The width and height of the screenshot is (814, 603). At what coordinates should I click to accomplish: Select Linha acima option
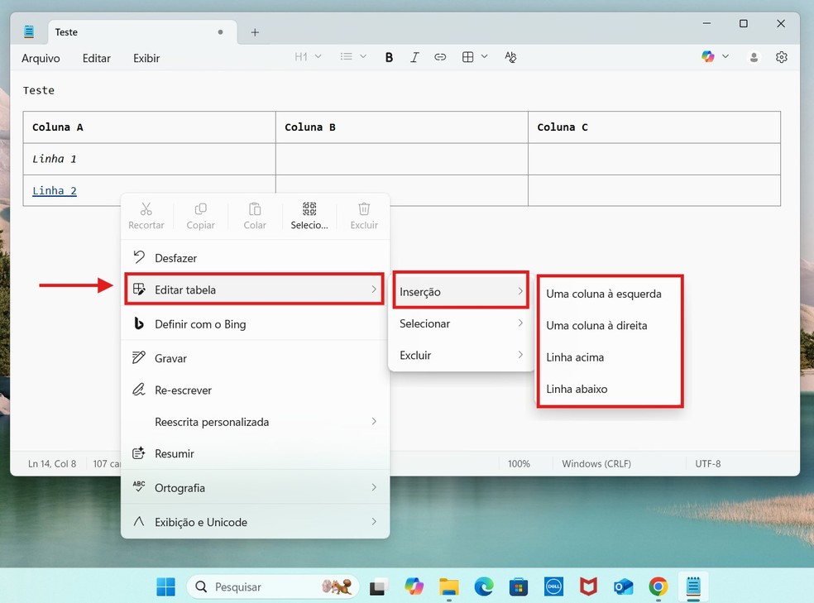point(610,357)
